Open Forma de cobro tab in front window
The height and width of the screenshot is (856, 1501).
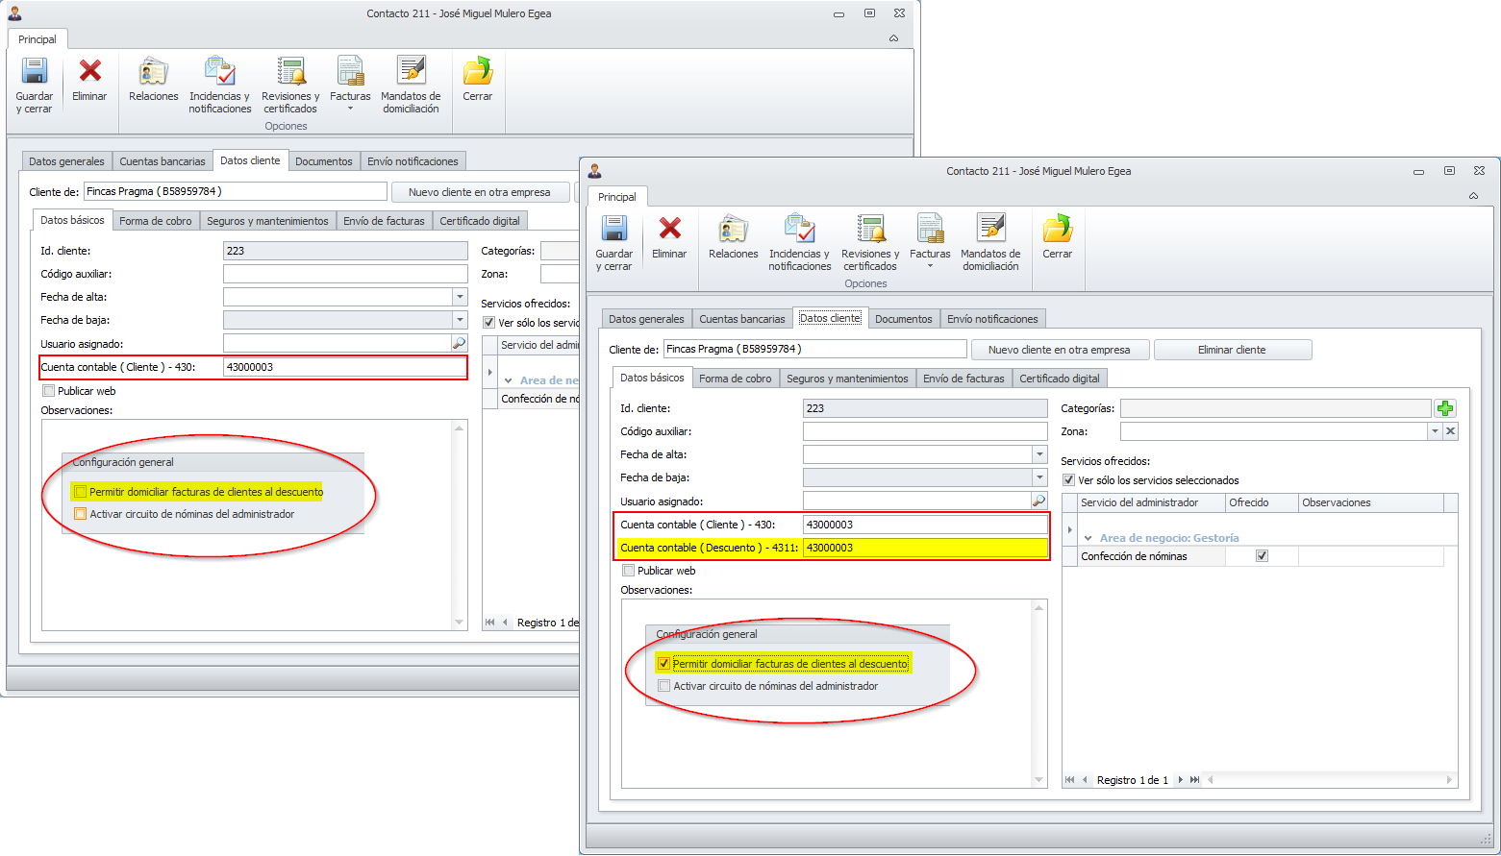pyautogui.click(x=736, y=379)
